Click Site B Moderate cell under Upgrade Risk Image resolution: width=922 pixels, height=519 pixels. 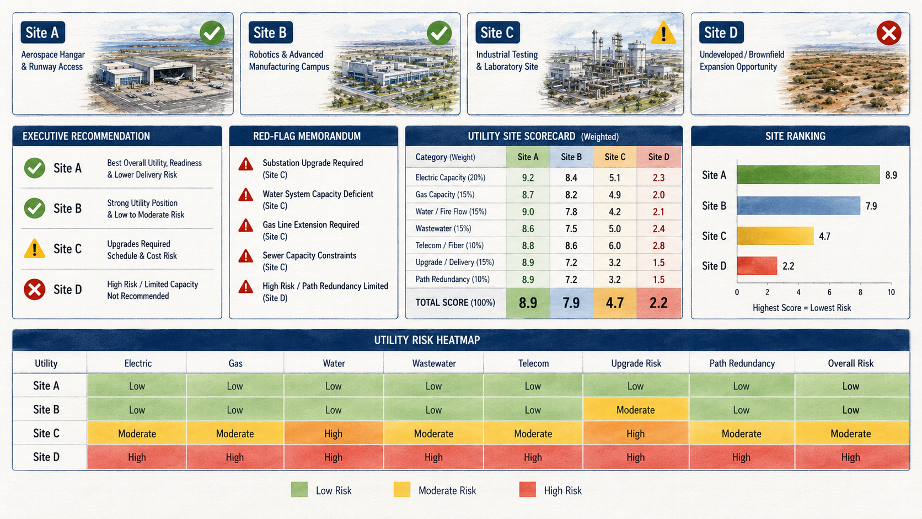click(x=636, y=410)
